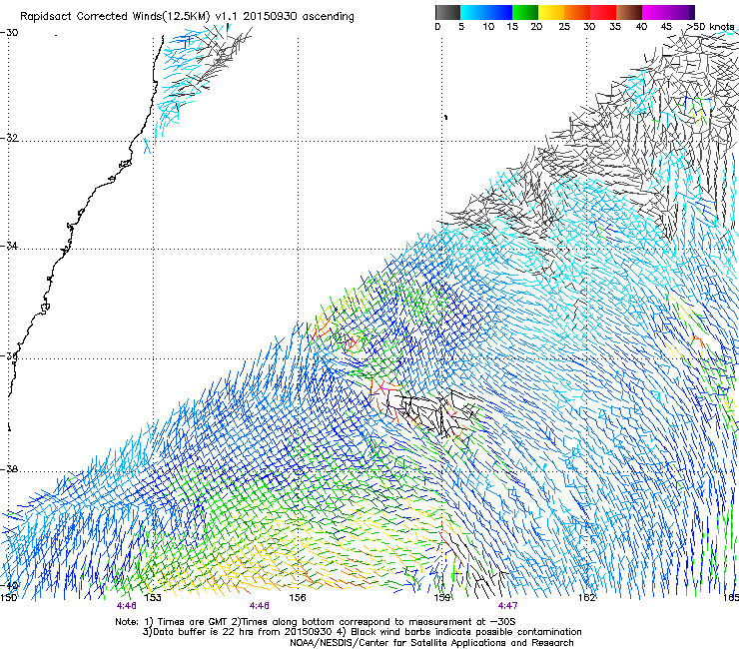Click the magenta 40–45 knots color bar segment
Viewport: 739px width, 649px height.
click(x=655, y=12)
